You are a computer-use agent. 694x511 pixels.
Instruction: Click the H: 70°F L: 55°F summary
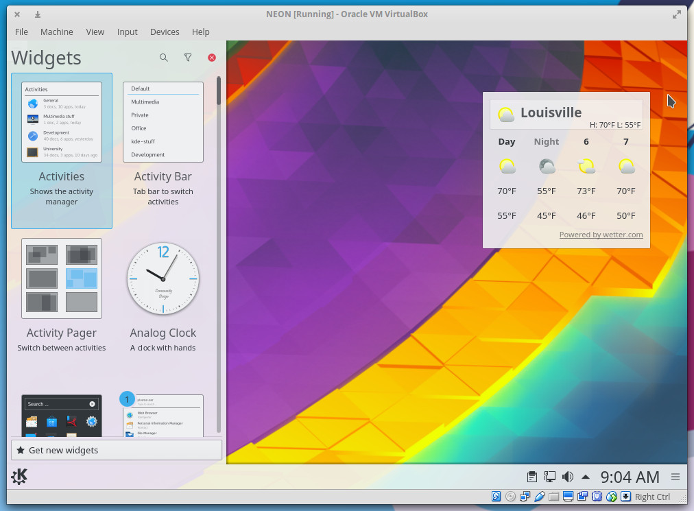click(x=614, y=125)
